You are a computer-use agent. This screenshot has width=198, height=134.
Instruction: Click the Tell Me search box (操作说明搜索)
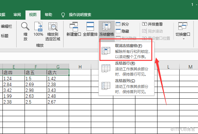[80, 14]
